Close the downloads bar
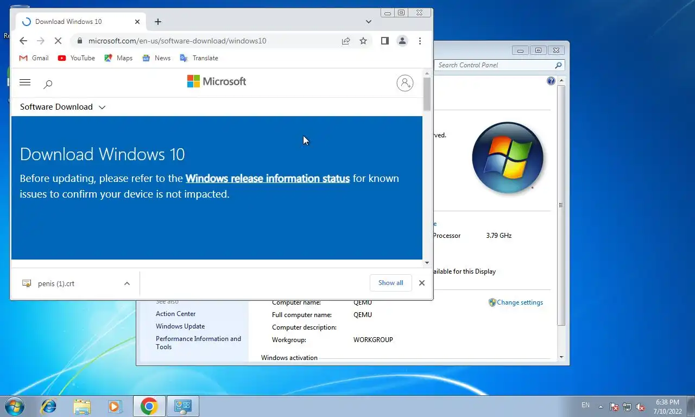The width and height of the screenshot is (695, 417). point(422,283)
